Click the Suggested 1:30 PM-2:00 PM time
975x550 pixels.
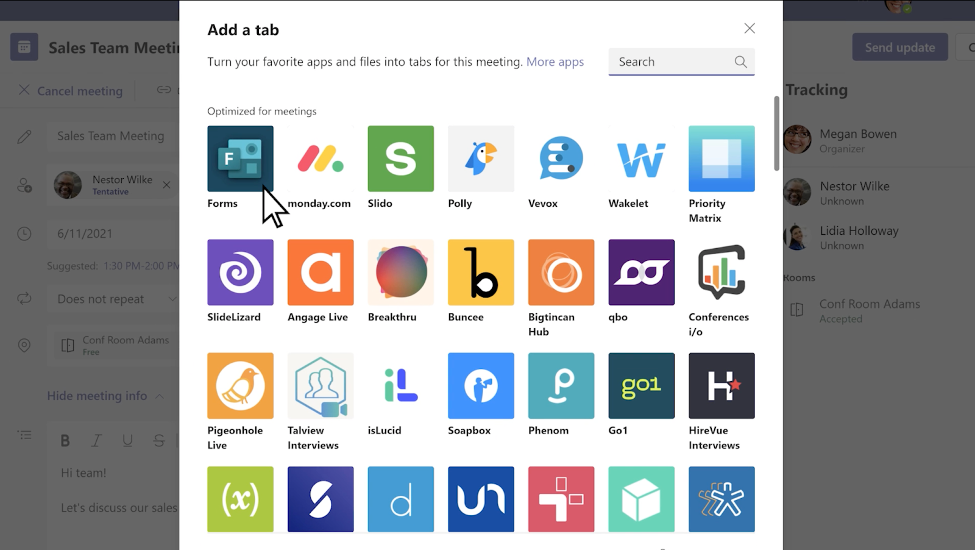point(141,266)
